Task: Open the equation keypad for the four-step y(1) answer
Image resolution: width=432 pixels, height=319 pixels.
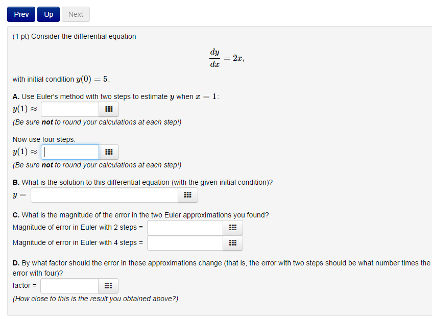Action: tap(108, 152)
